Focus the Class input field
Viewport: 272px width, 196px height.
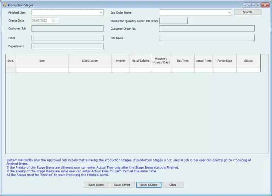67,38
